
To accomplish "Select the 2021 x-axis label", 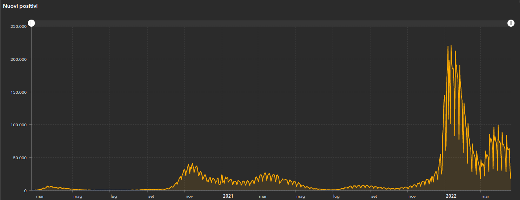I will (228, 196).
